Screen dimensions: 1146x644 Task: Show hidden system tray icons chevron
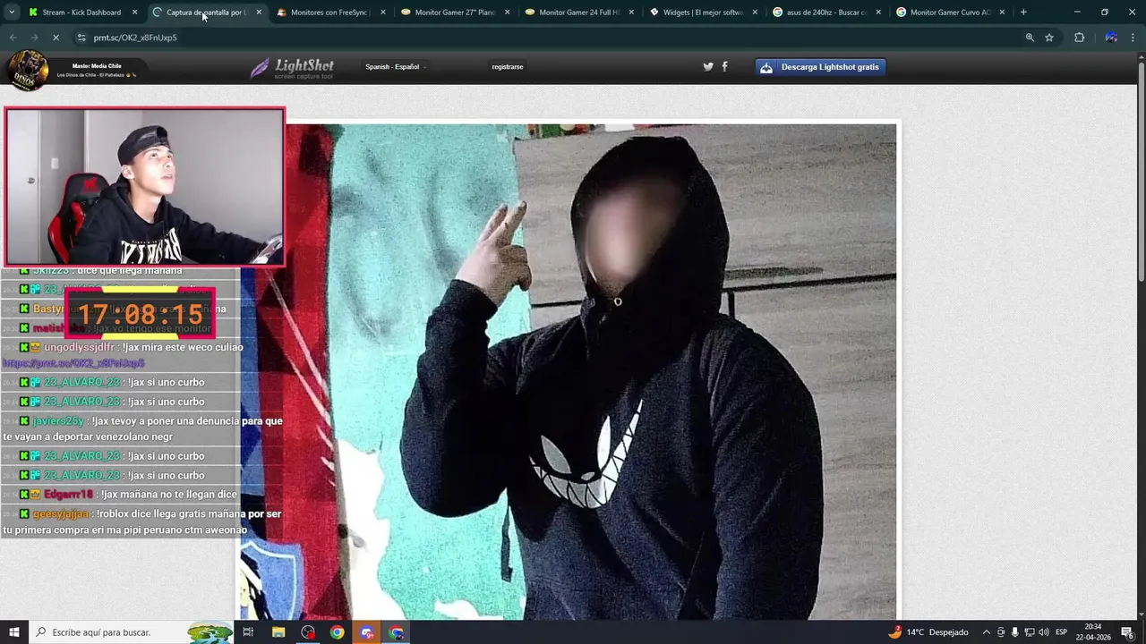(x=987, y=632)
